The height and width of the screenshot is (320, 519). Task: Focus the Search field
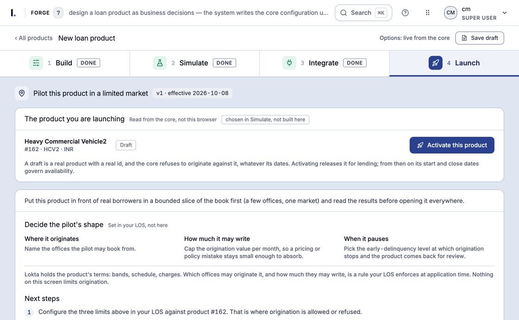(363, 13)
